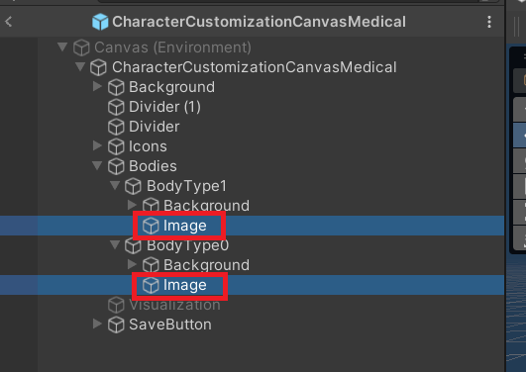Select the CharacterCustomizationCanvasMedical root object
This screenshot has height=372, width=526.
[x=255, y=67]
